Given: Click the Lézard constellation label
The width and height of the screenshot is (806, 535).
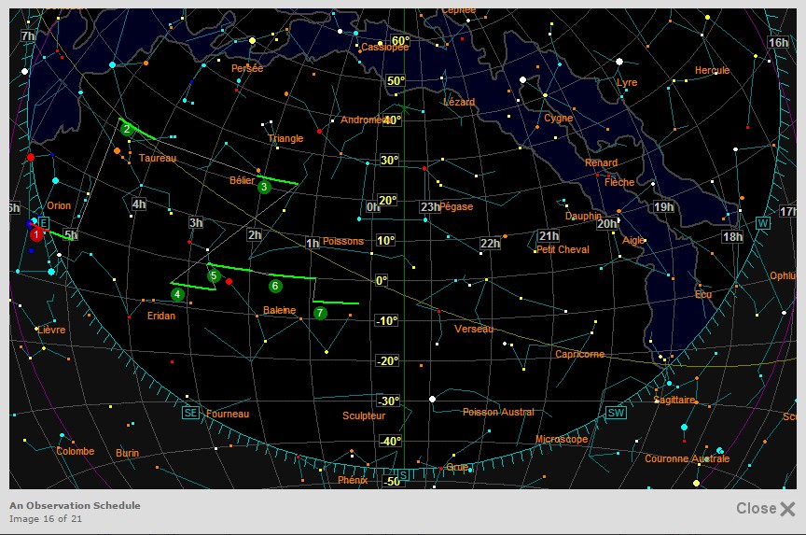Looking at the screenshot, I should [460, 103].
